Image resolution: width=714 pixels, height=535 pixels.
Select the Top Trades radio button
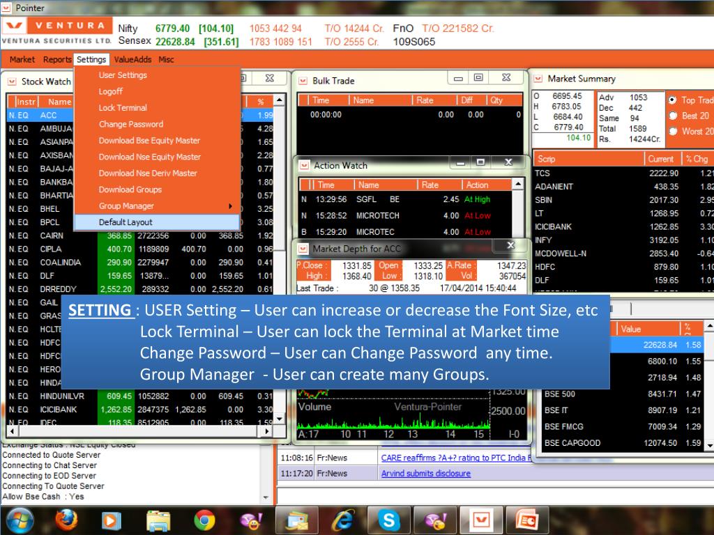pos(673,100)
